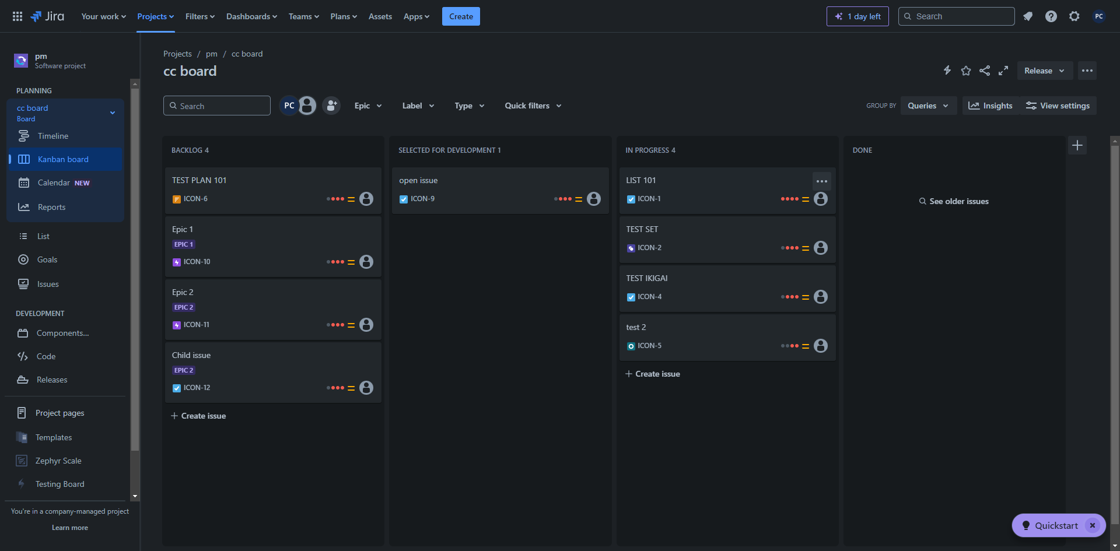This screenshot has height=551, width=1120.
Task: Open the settings gear icon
Action: [x=1074, y=16]
